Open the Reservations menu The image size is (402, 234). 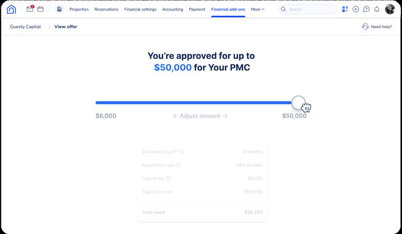click(x=106, y=9)
